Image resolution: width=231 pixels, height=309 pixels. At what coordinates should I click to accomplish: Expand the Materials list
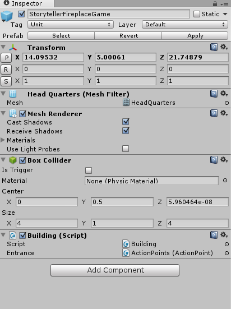click(x=3, y=140)
